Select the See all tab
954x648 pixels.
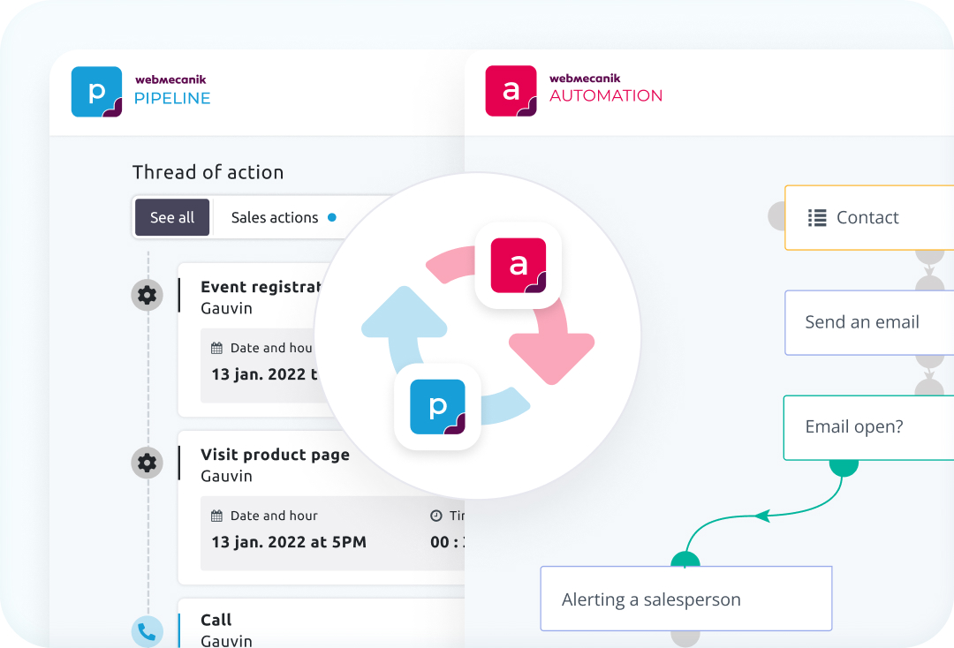coord(172,217)
